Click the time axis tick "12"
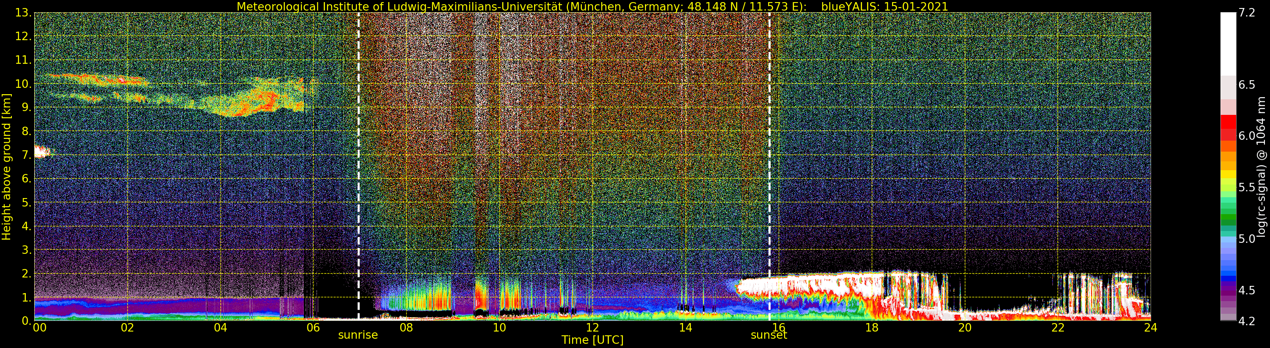This screenshot has height=348, width=1270. (592, 328)
